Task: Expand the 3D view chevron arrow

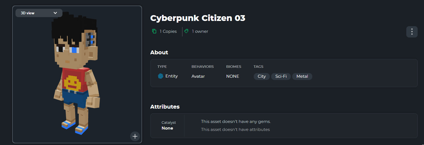Action: 55,13
